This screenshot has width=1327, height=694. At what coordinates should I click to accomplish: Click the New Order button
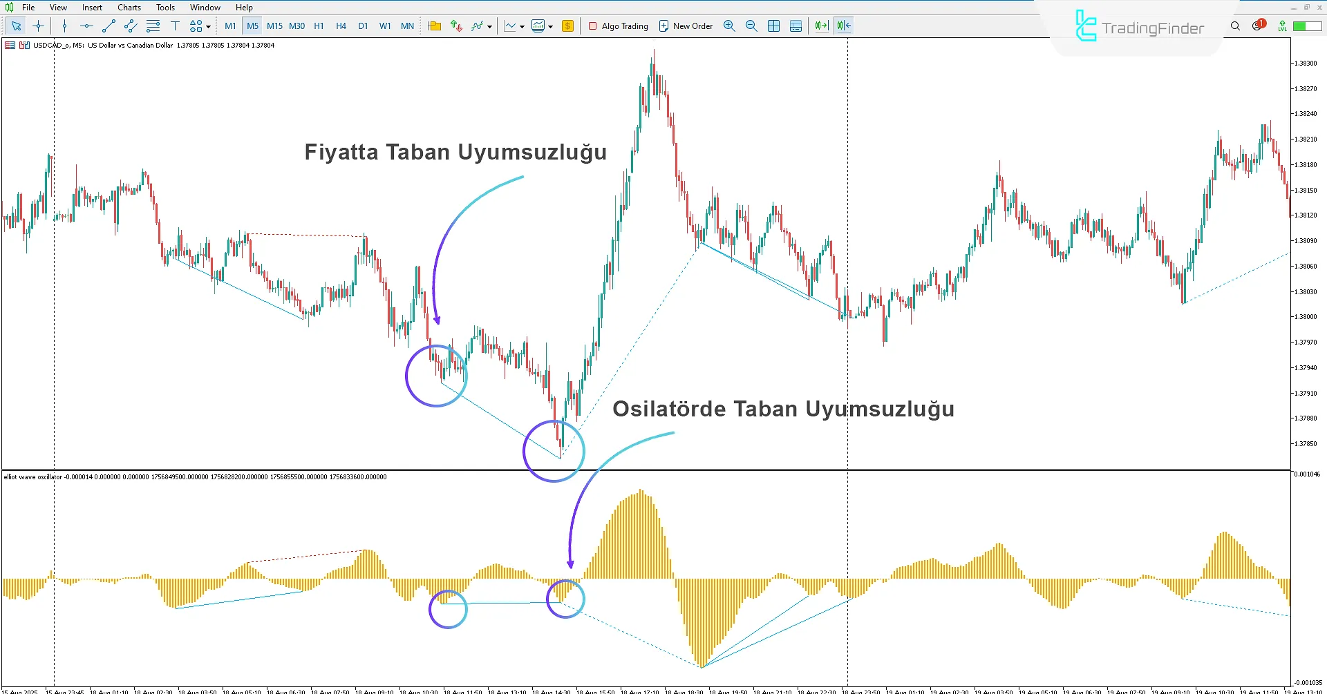(x=686, y=26)
